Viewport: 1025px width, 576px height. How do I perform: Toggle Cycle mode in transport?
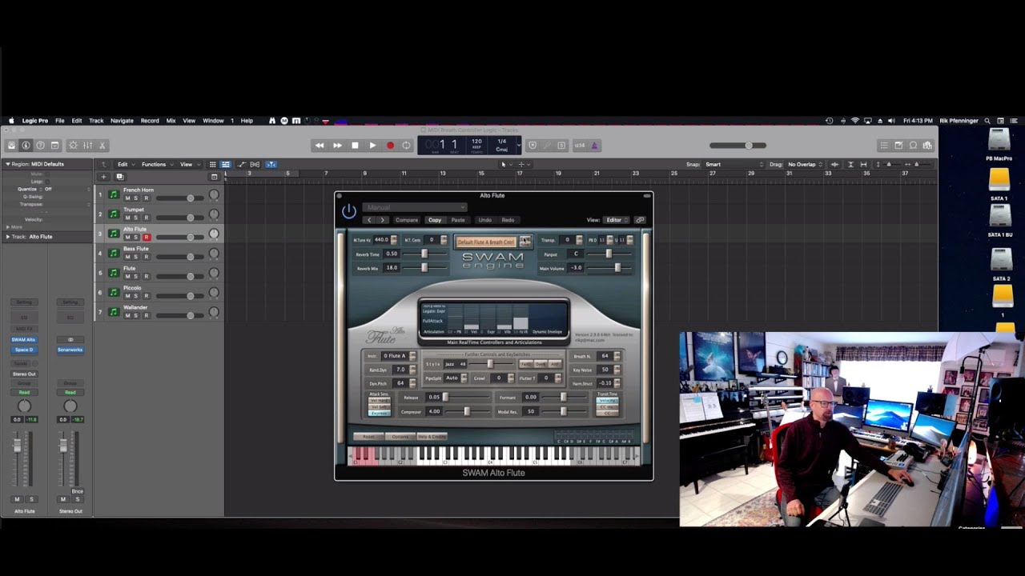point(407,146)
